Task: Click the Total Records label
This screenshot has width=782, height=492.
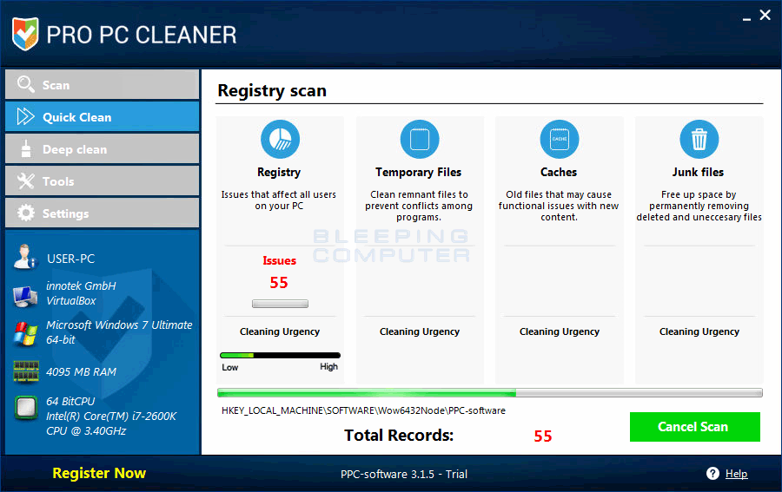Action: click(399, 436)
